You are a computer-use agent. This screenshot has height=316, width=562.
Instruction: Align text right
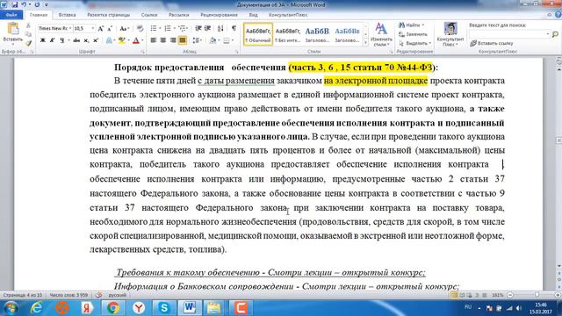tap(173, 40)
